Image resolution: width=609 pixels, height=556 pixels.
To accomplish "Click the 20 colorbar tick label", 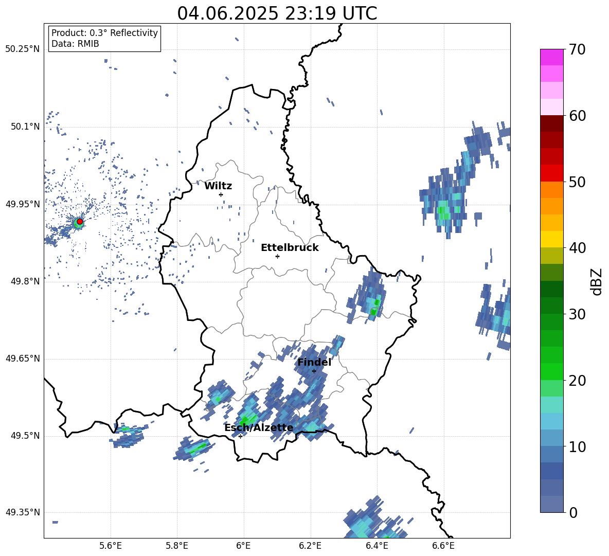I will (x=577, y=381).
